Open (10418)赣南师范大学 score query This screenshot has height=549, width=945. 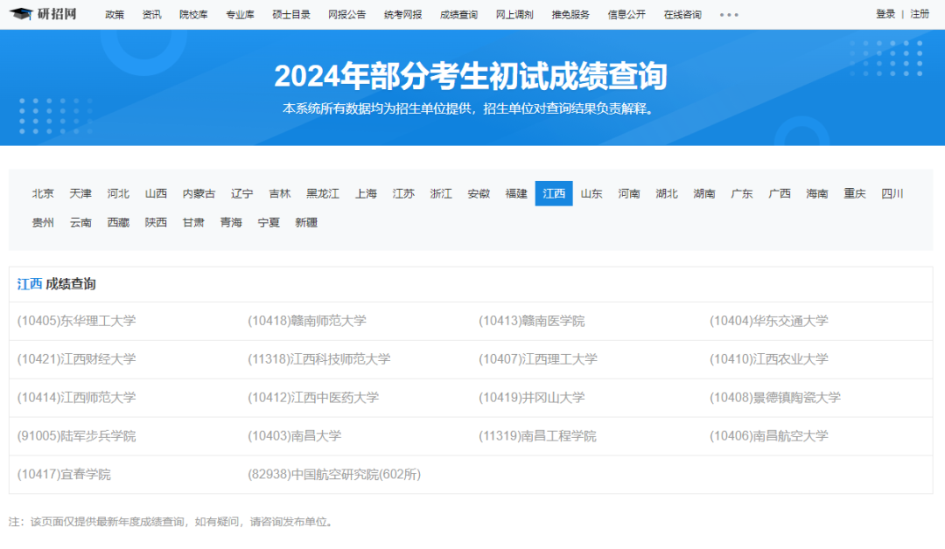(x=307, y=321)
